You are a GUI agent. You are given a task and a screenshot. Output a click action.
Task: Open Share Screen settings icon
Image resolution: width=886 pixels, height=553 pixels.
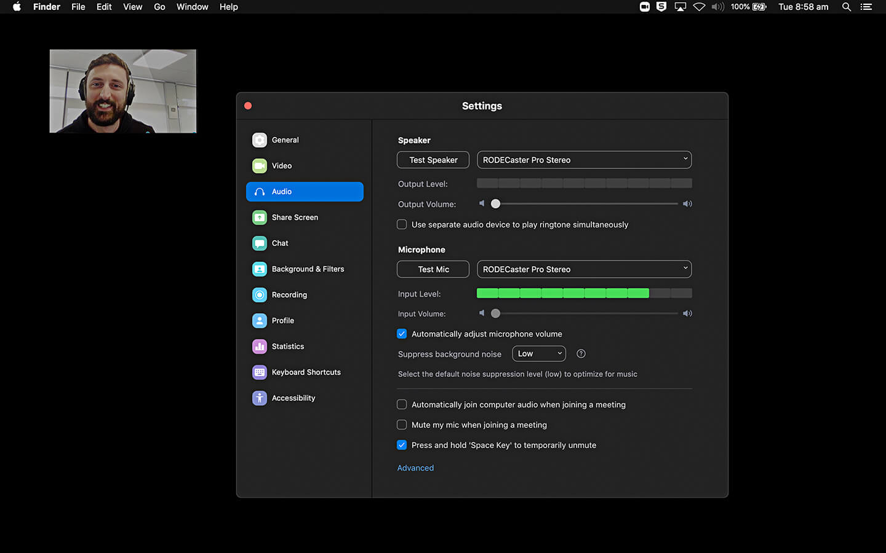click(260, 218)
